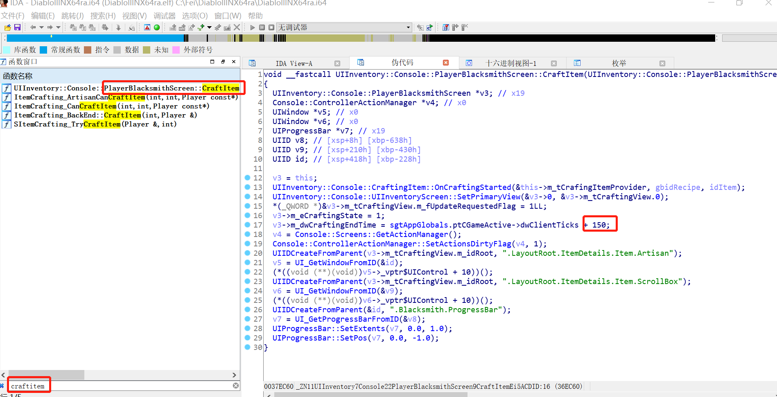The image size is (777, 397).
Task: Open the back-history dropdown arrow
Action: 41,27
